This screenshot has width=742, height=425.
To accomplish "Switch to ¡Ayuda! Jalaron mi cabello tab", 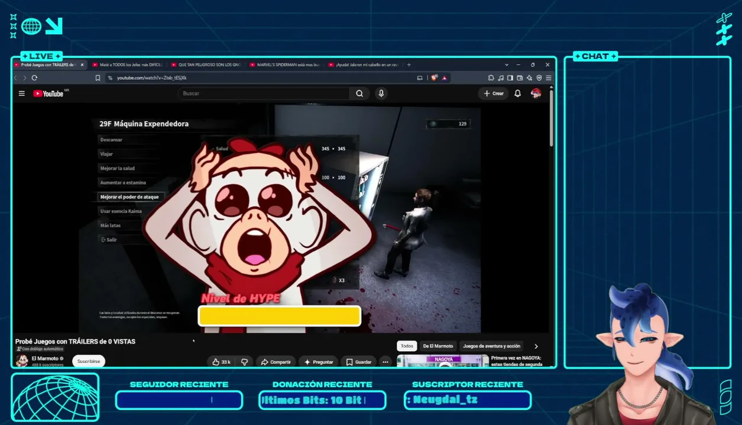I will click(363, 65).
